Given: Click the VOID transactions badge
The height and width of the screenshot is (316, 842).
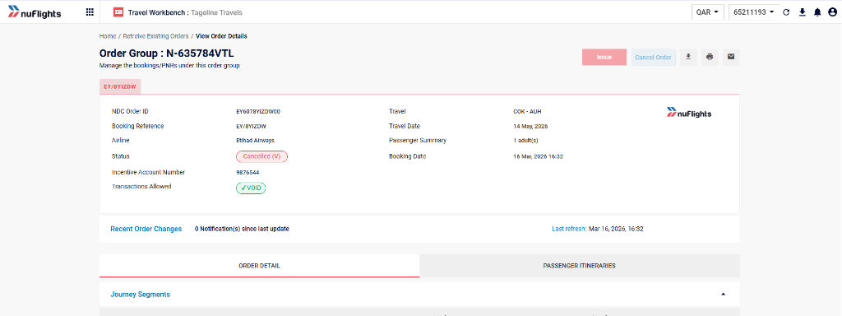Looking at the screenshot, I should pos(251,188).
